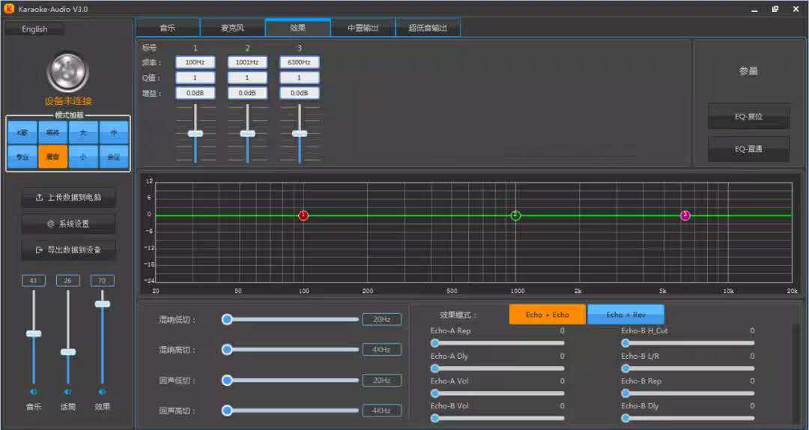The height and width of the screenshot is (430, 809).
Task: Click the EQ-直通 bypass button
Action: tap(748, 149)
